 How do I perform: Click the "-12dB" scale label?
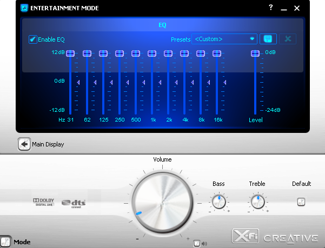click(x=57, y=110)
